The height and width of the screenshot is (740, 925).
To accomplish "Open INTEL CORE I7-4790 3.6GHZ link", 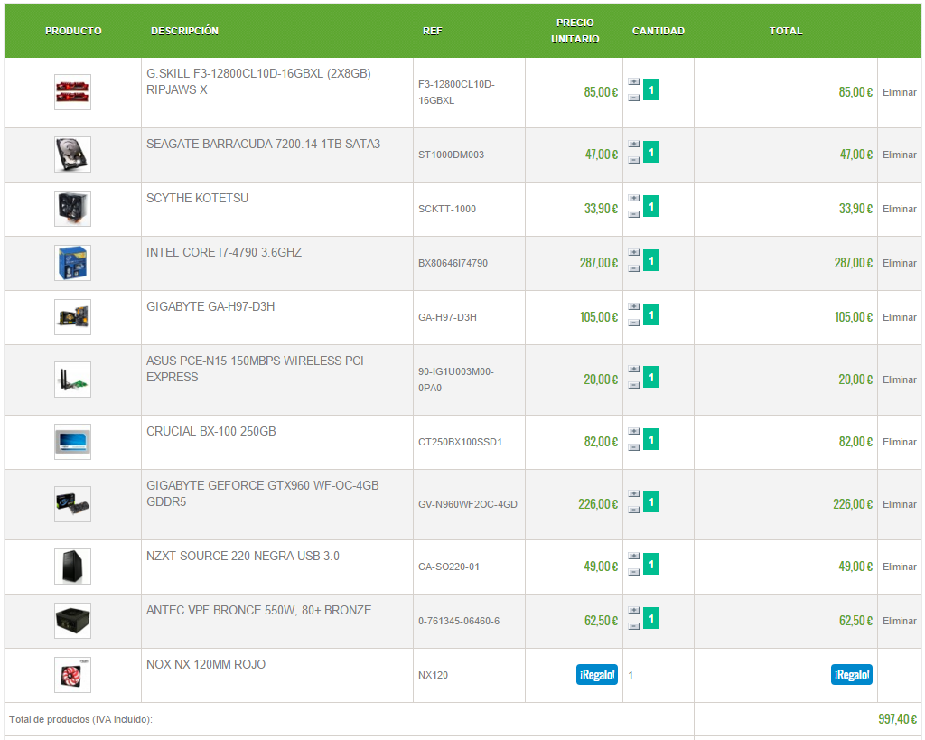I will [x=224, y=253].
